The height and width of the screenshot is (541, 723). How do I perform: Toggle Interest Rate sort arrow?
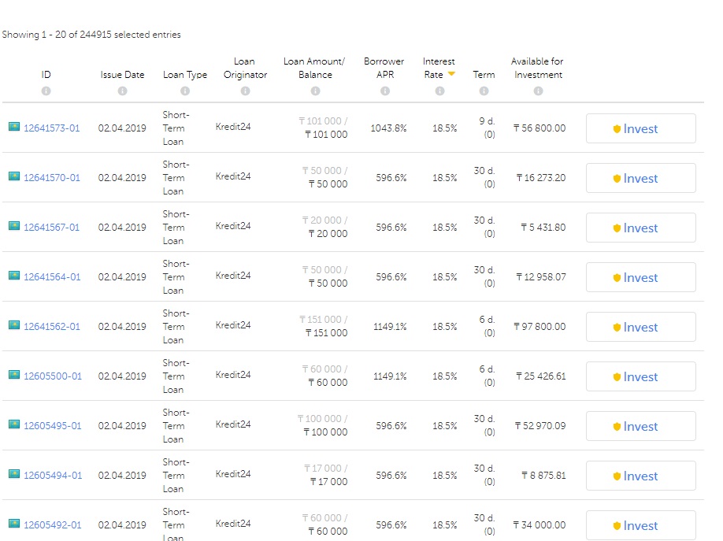[451, 74]
